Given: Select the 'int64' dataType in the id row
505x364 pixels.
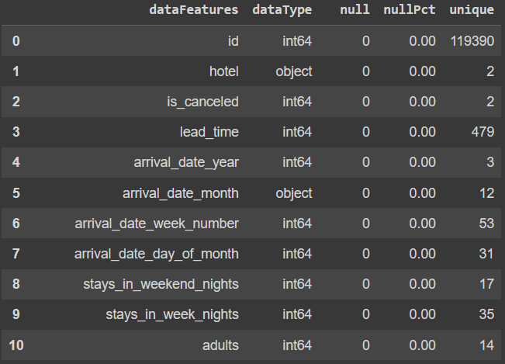Looking at the screenshot, I should tap(297, 41).
